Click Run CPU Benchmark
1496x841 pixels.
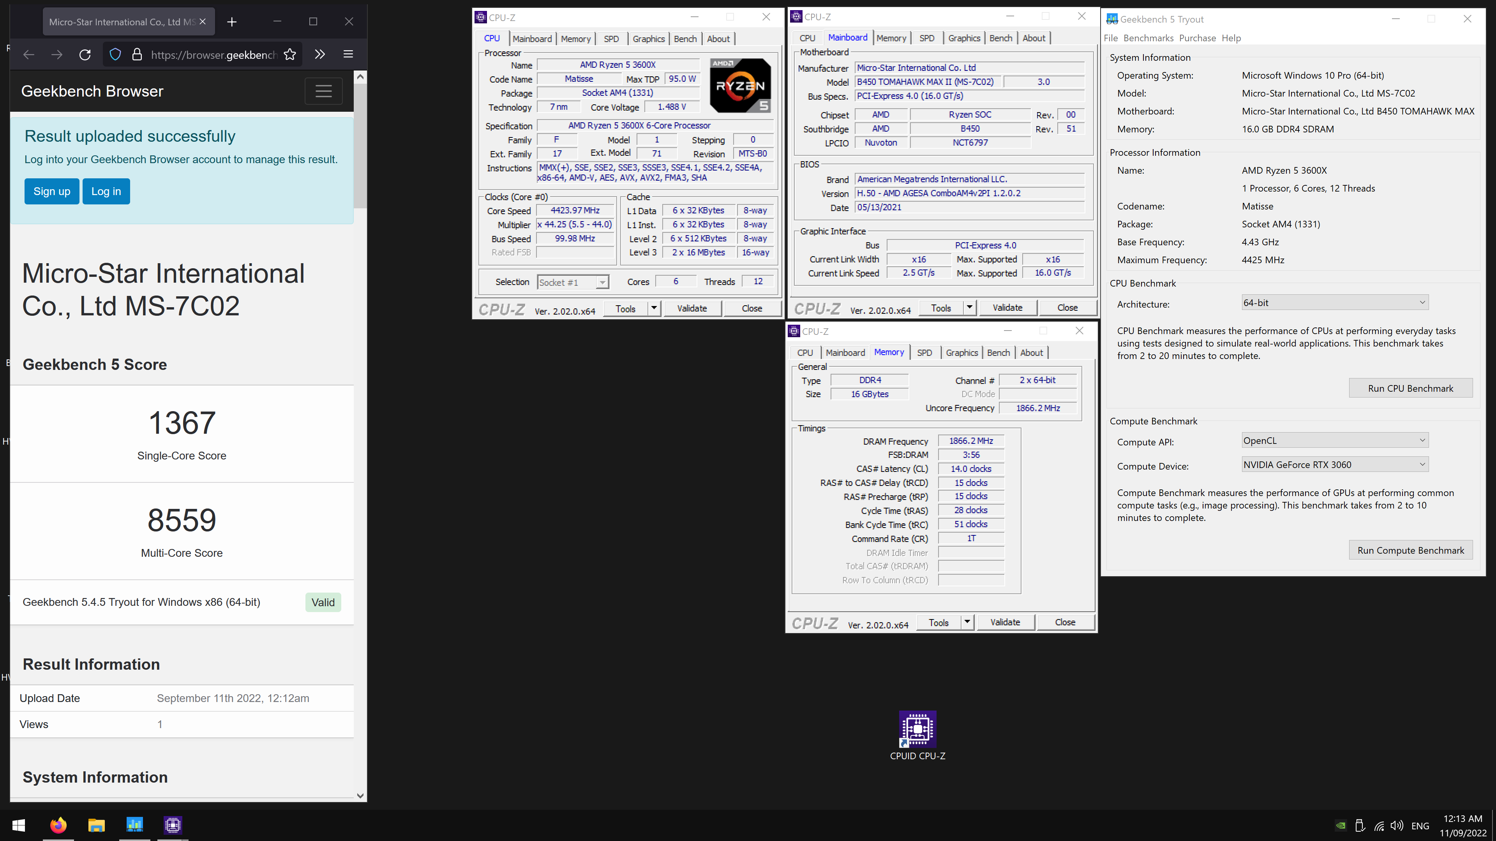tap(1411, 388)
